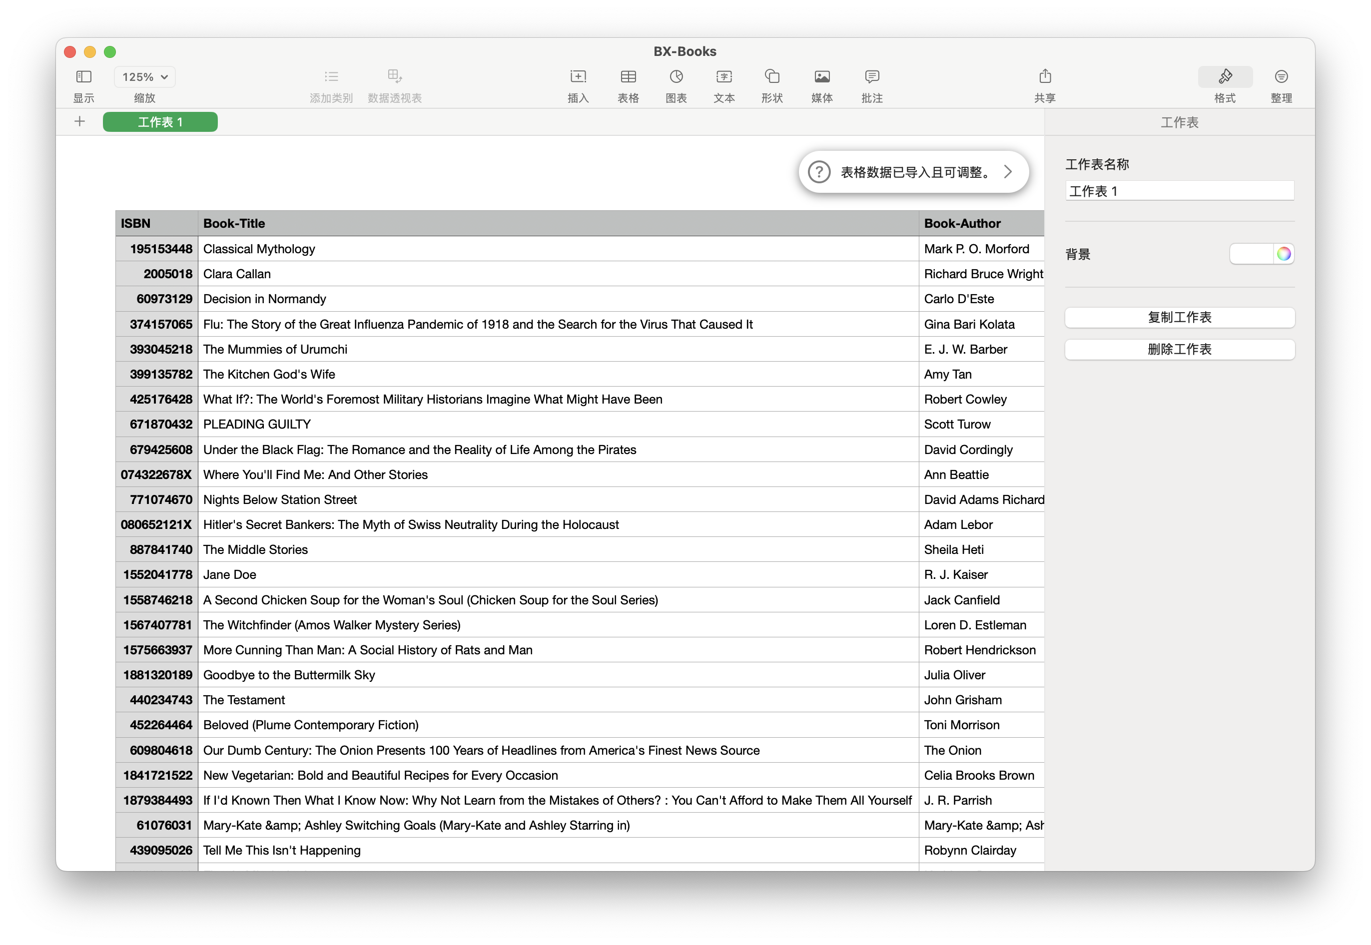Open the Chart (图表) toolbar icon
Screen dimensions: 1371x945
point(676,77)
